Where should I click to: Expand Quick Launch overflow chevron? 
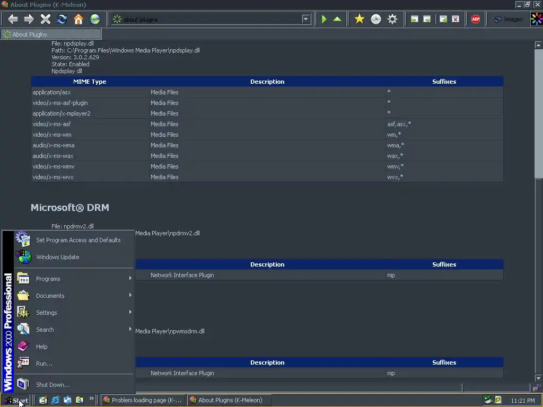point(91,399)
